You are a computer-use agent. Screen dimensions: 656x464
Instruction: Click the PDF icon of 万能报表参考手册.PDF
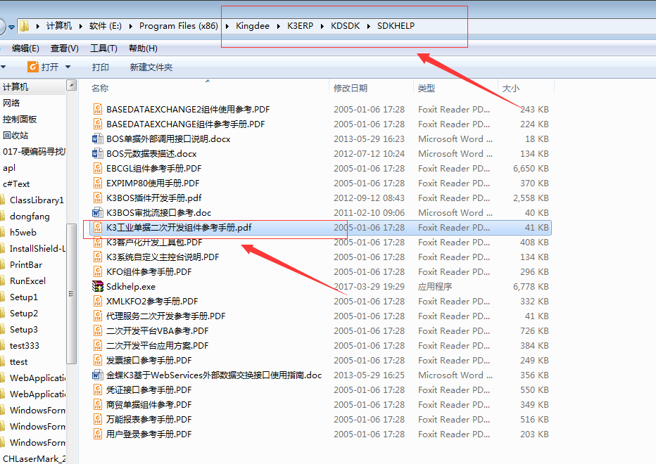(x=97, y=419)
